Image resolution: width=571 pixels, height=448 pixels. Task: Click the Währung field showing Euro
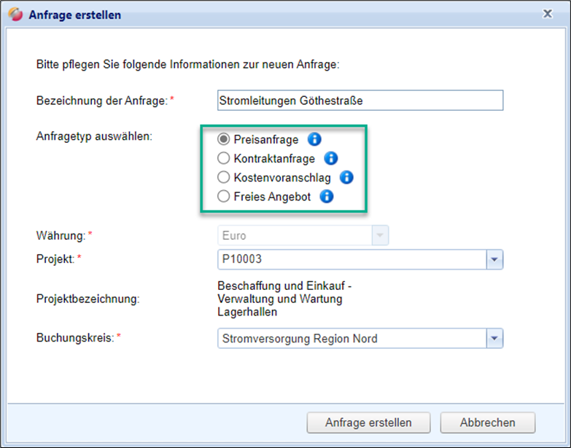pos(294,236)
